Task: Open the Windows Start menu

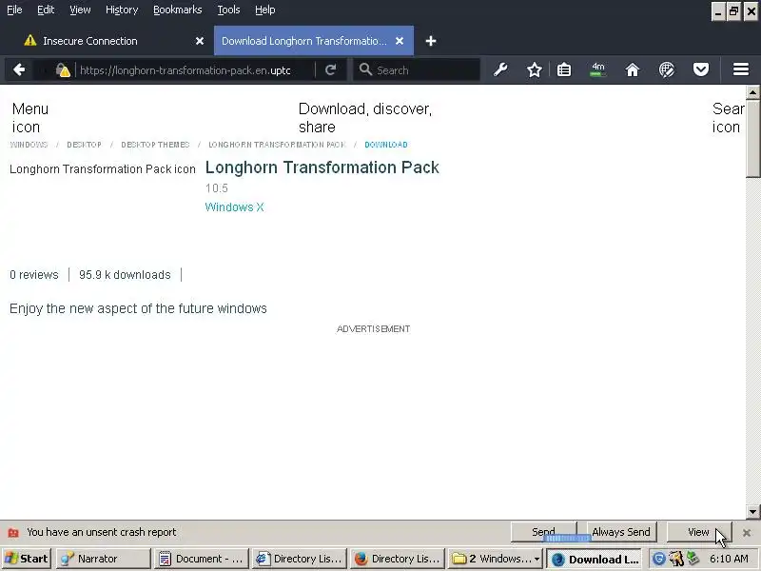Action: [x=27, y=559]
